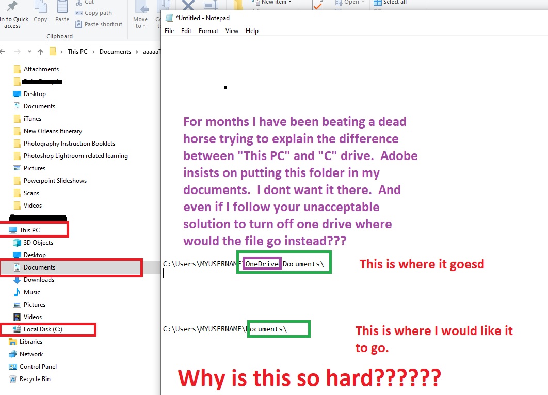
Task: Click Videos filmstrip icon under This PC
Action: (x=17, y=317)
